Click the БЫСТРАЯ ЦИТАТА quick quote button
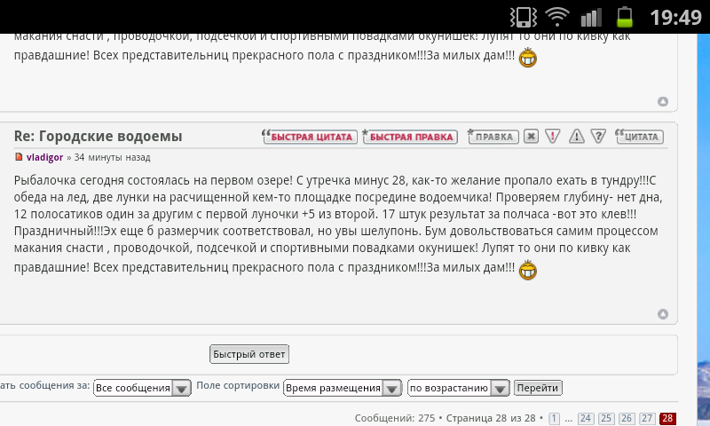 310,137
